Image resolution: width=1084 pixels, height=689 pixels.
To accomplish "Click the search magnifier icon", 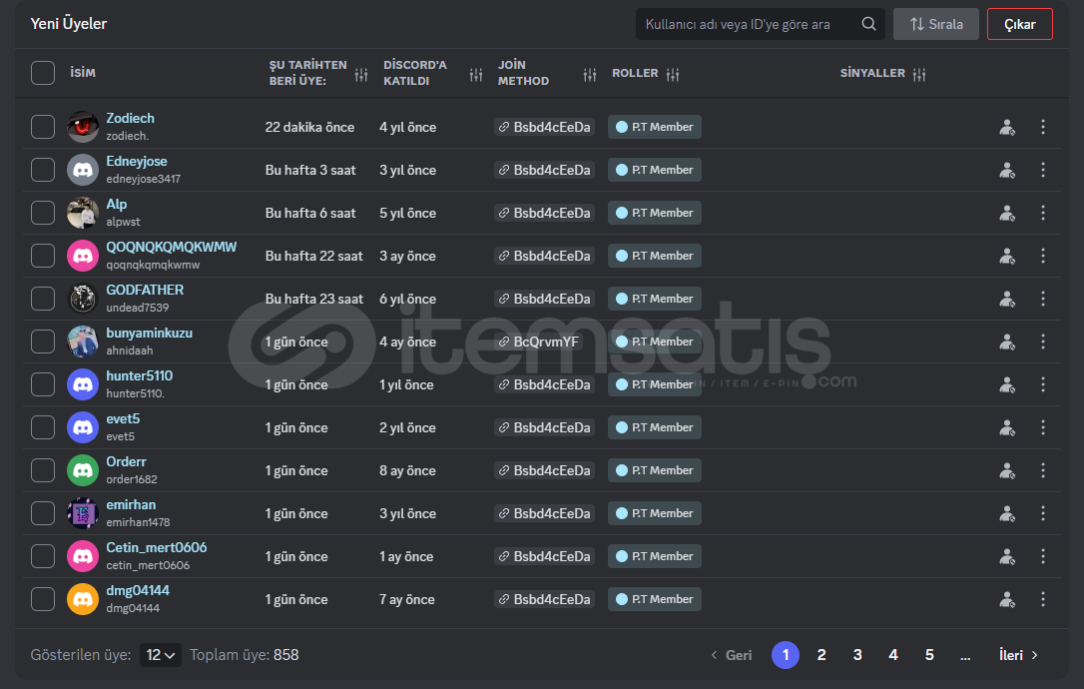I will click(x=868, y=24).
